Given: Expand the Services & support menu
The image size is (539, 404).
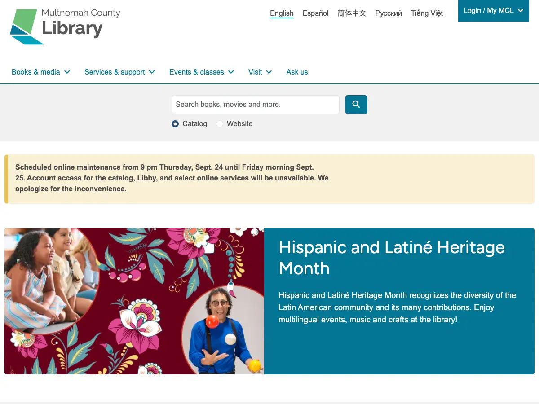Looking at the screenshot, I should click(120, 72).
